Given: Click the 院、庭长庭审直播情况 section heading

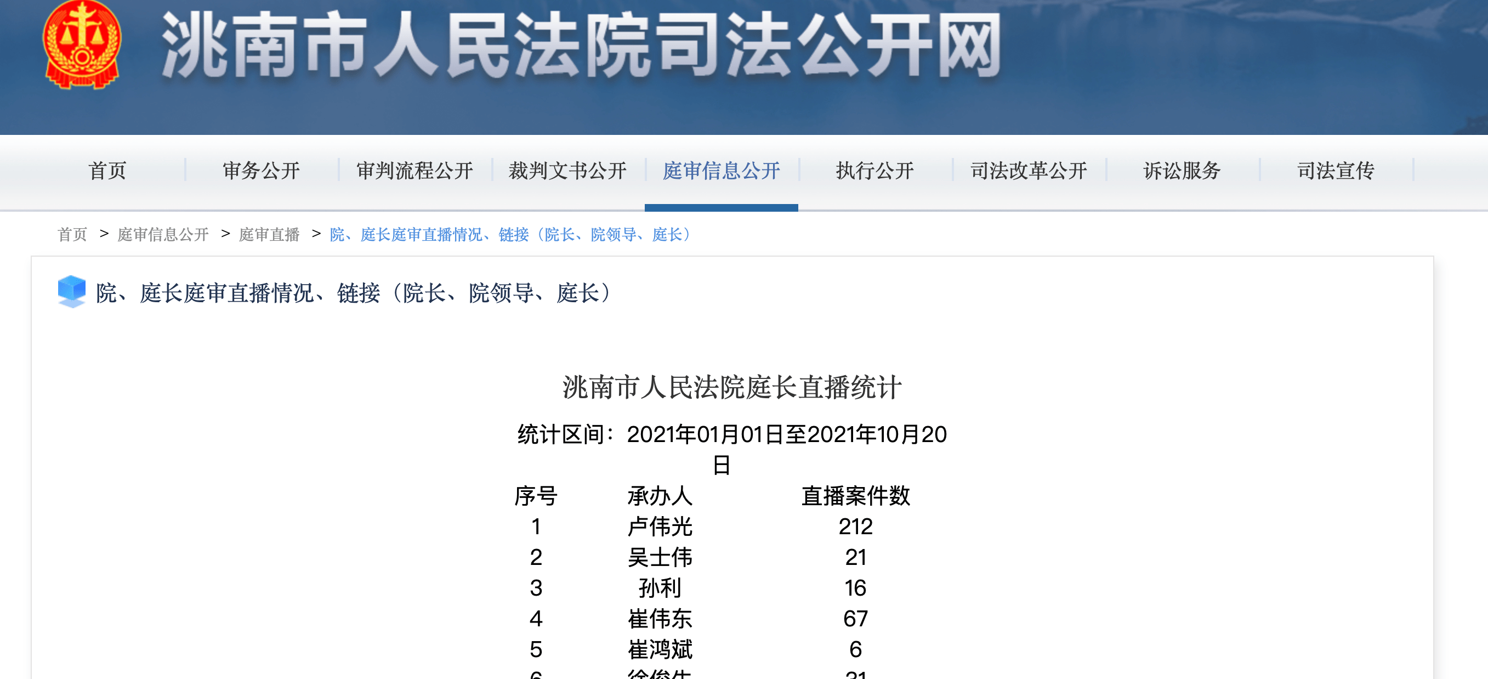Looking at the screenshot, I should point(355,293).
